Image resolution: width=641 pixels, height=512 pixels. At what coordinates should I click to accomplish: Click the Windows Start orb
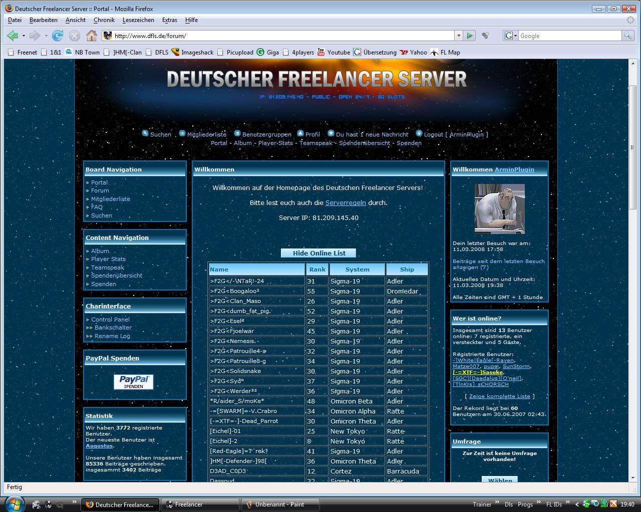tap(14, 503)
